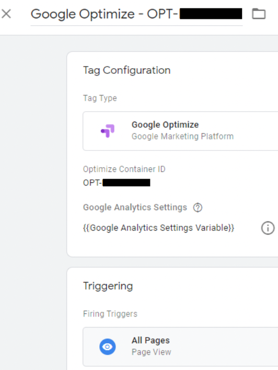Click the Optimize Container ID value
This screenshot has height=370, width=278.
117,182
